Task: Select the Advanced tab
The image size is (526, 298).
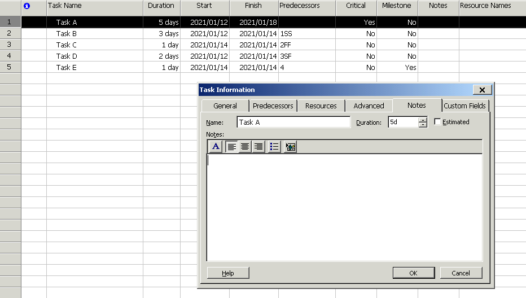Action: pos(369,106)
